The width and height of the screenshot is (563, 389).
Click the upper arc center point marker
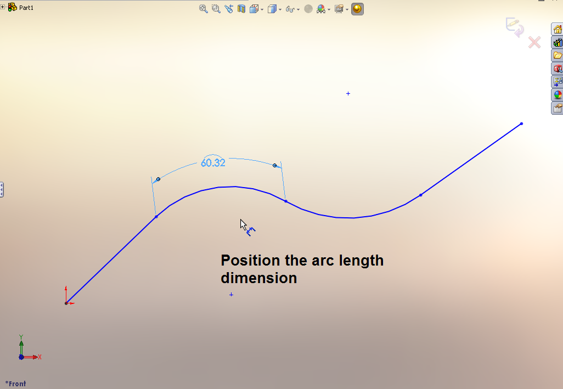click(x=348, y=94)
